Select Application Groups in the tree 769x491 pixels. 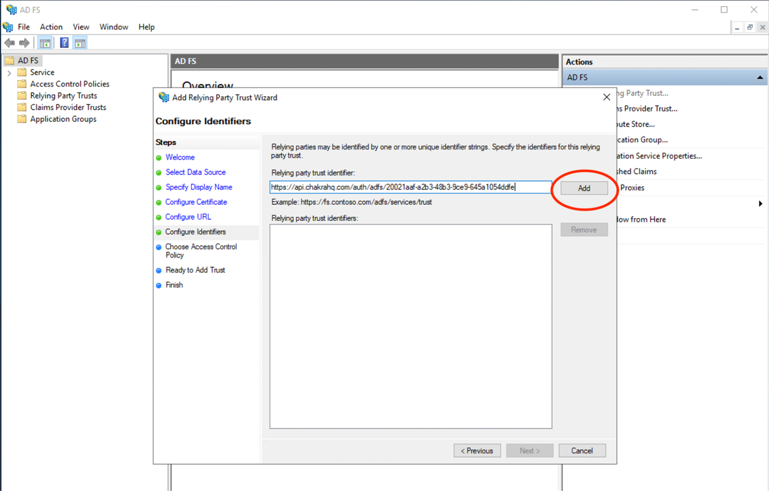(x=63, y=119)
